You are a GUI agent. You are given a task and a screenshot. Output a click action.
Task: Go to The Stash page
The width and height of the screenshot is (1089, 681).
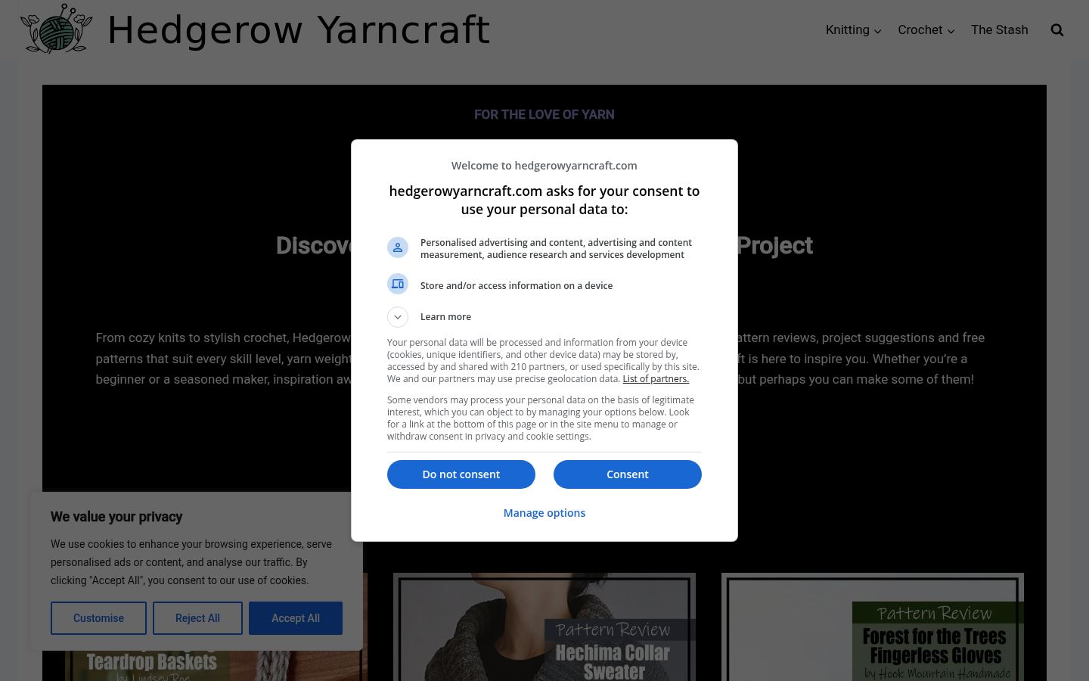(x=1000, y=30)
